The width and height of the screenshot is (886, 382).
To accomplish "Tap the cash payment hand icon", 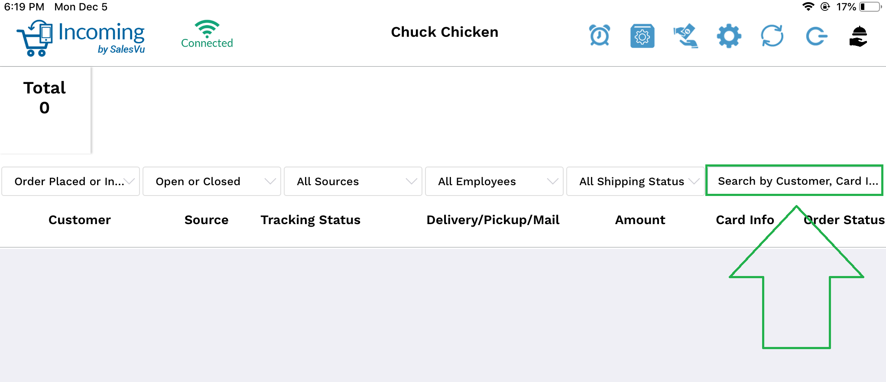I will point(686,36).
